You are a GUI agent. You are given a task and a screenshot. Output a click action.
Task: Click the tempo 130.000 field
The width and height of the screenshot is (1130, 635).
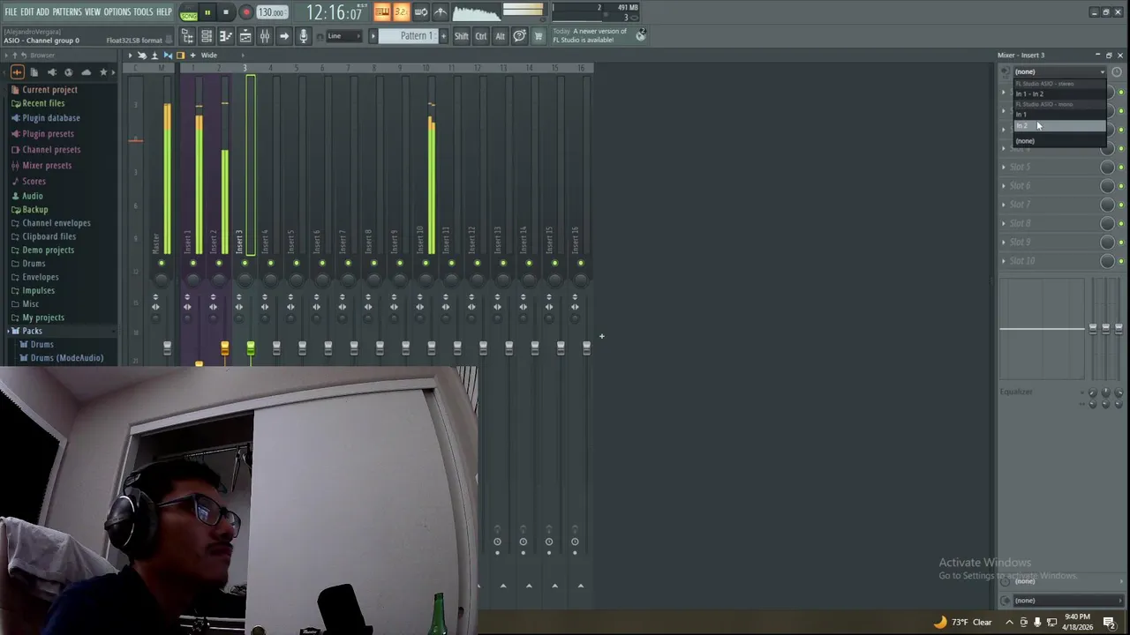[271, 12]
